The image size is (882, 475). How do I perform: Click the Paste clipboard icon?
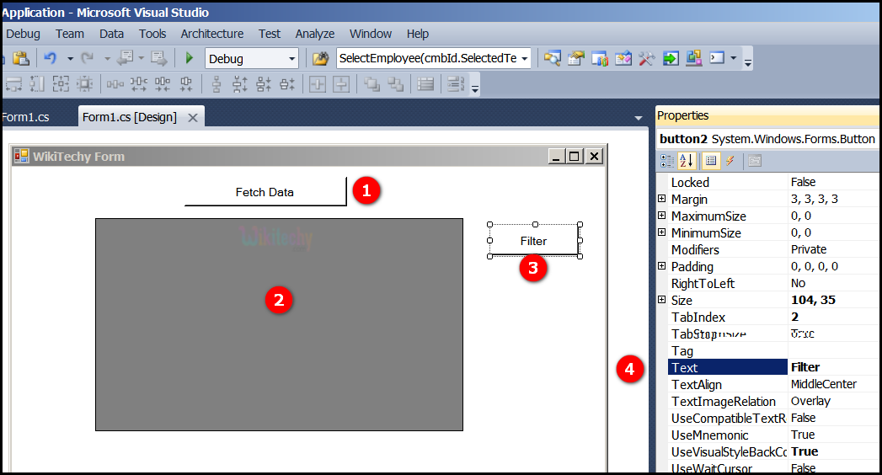click(21, 58)
